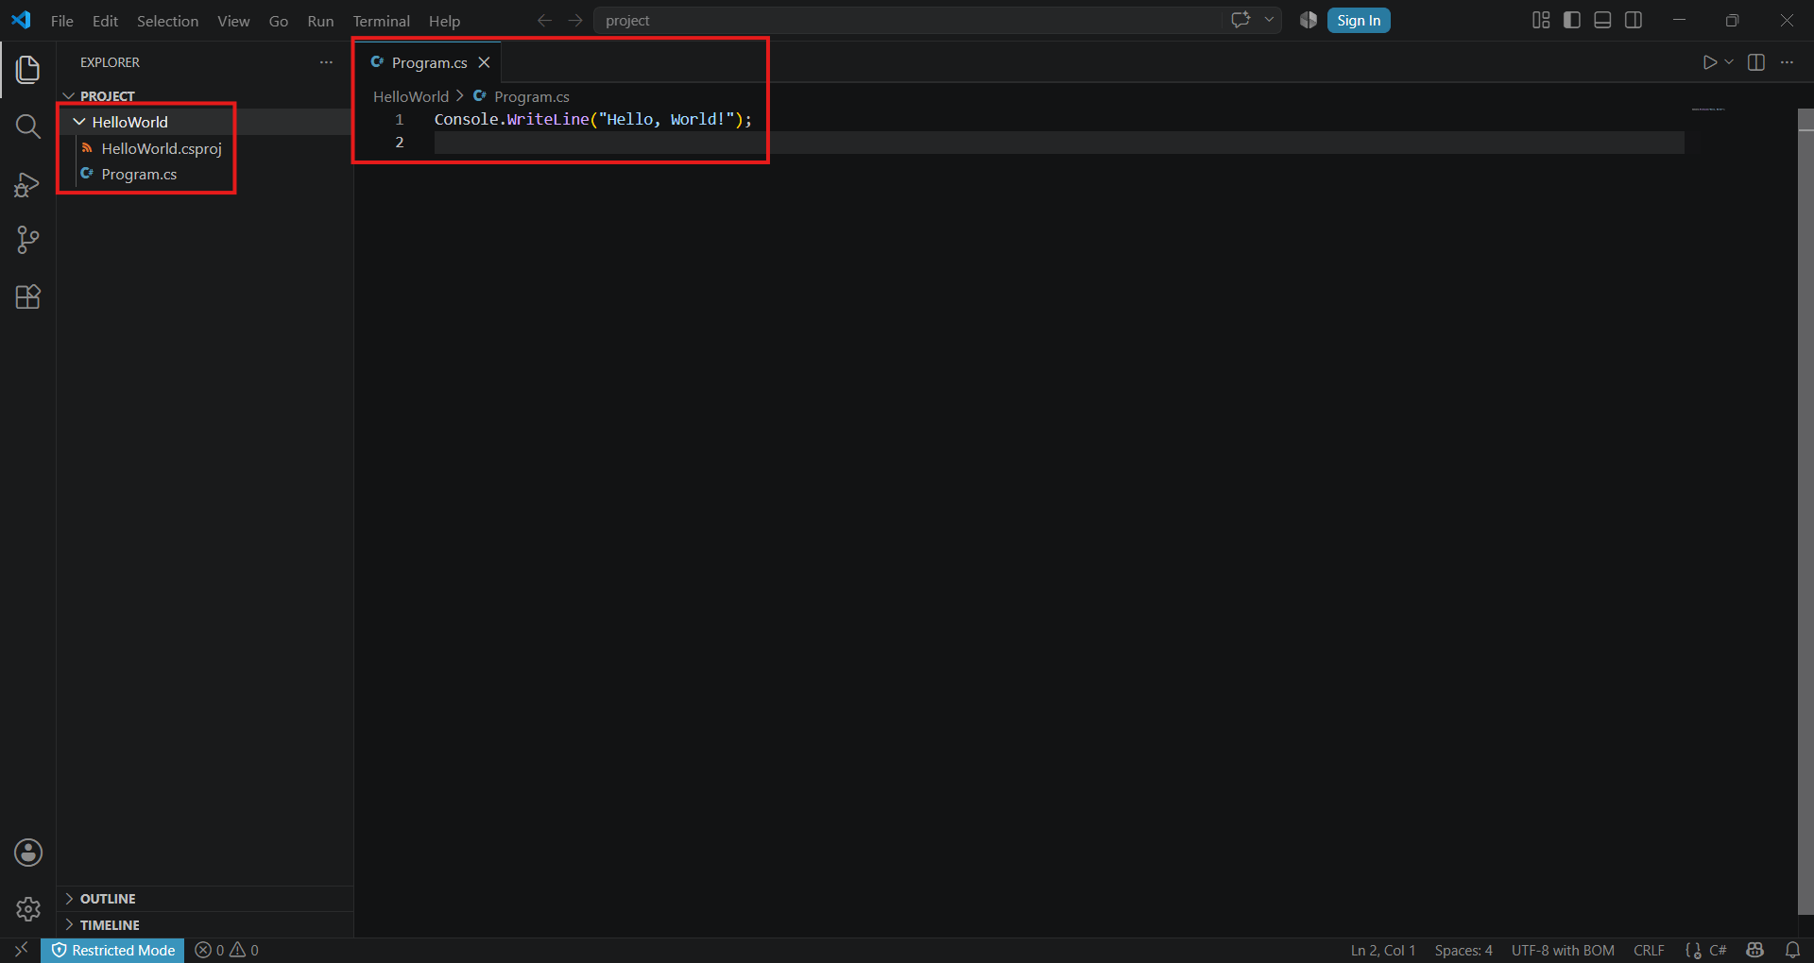Image resolution: width=1814 pixels, height=963 pixels.
Task: Open the Selection menu
Action: coord(167,21)
